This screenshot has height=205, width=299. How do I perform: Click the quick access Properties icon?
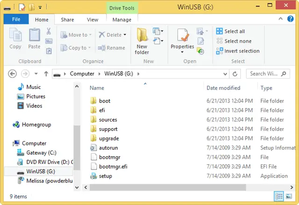tap(22, 7)
